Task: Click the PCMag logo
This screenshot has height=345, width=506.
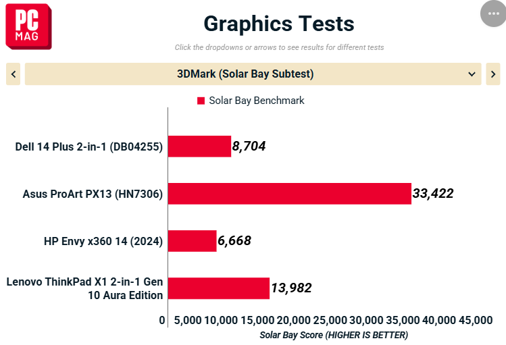Action: 29,26
